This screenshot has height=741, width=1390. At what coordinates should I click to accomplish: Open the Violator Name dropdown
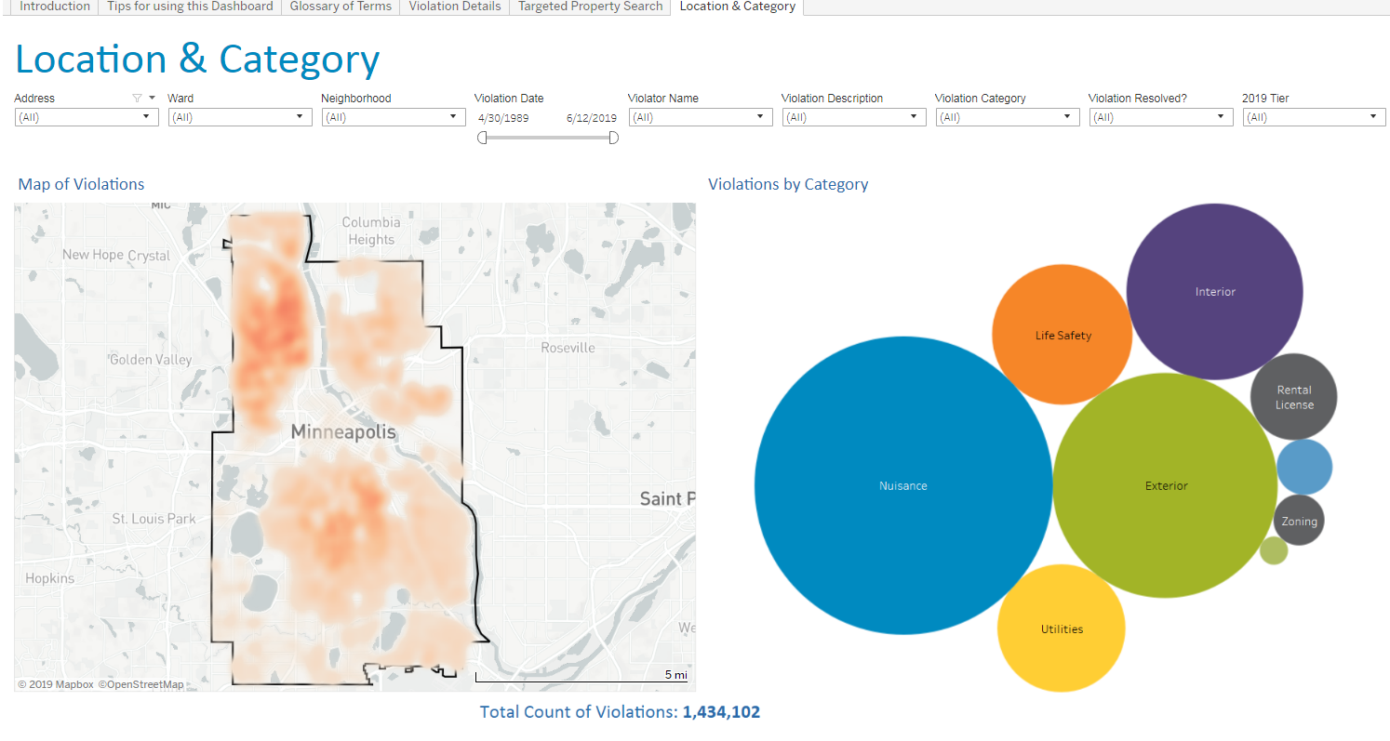(760, 116)
